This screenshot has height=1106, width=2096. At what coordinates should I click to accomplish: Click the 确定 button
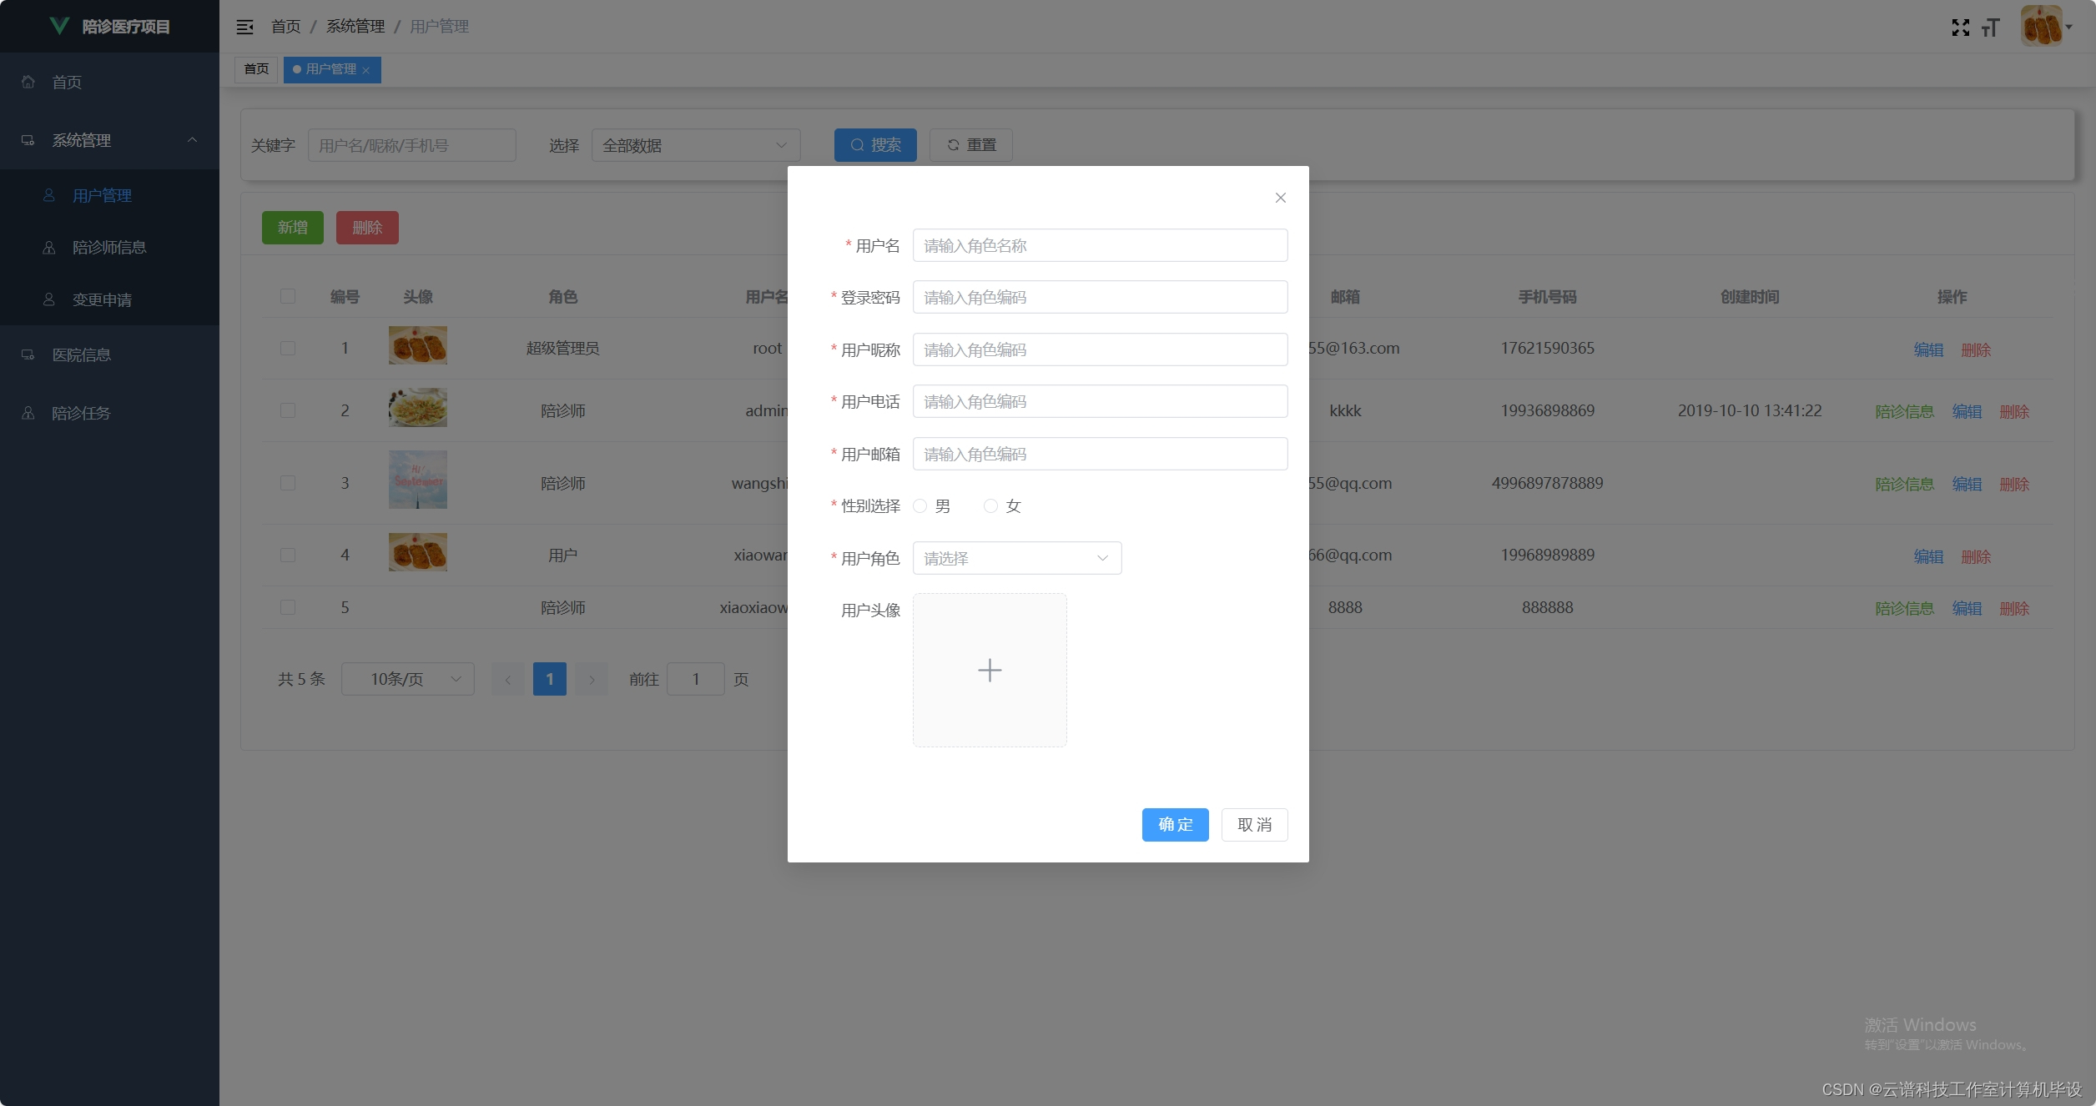coord(1175,824)
